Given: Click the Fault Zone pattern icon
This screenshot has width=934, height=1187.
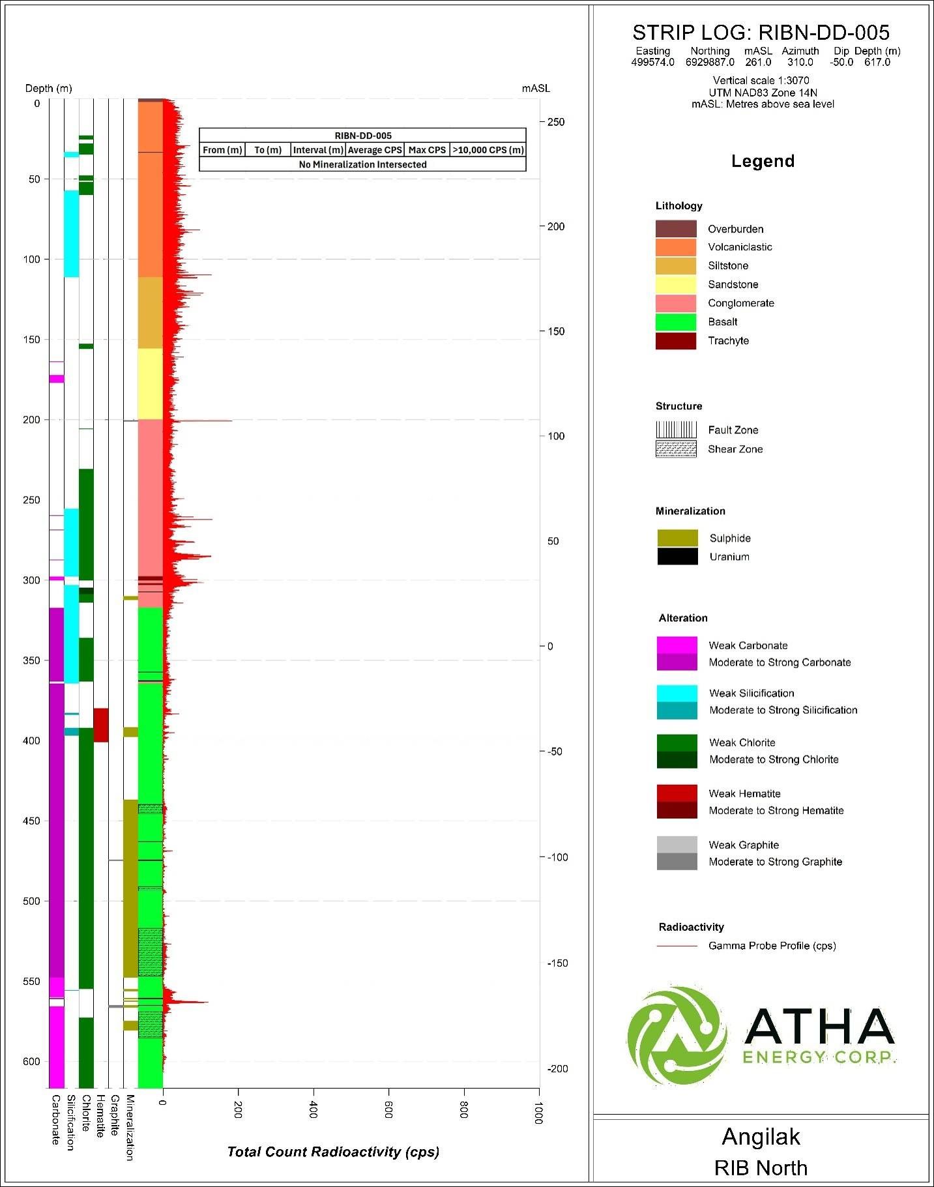Looking at the screenshot, I should pyautogui.click(x=676, y=430).
